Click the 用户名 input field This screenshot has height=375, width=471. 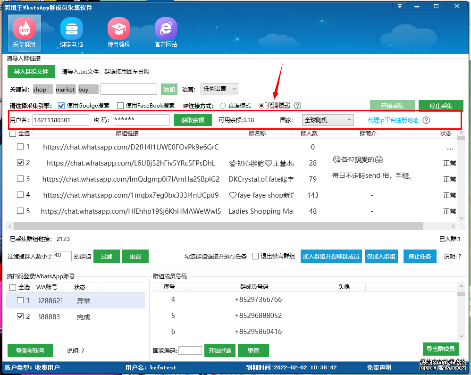[x=61, y=120]
